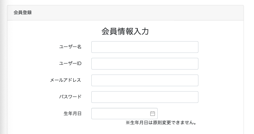Click the 会員登録 panel header title
This screenshot has width=254, height=134.
pos(22,13)
